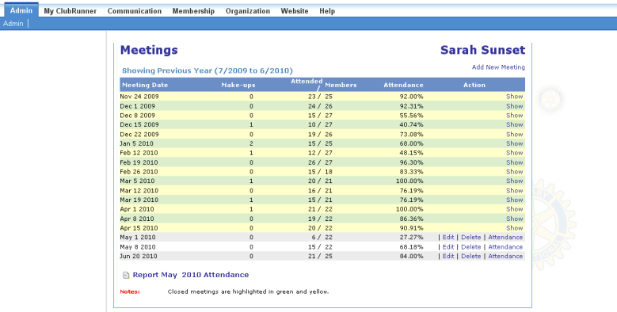Click the 83.33% attendance value
This screenshot has height=312, width=617.
tap(411, 172)
